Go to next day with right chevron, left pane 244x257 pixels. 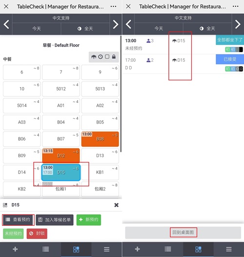[116, 24]
